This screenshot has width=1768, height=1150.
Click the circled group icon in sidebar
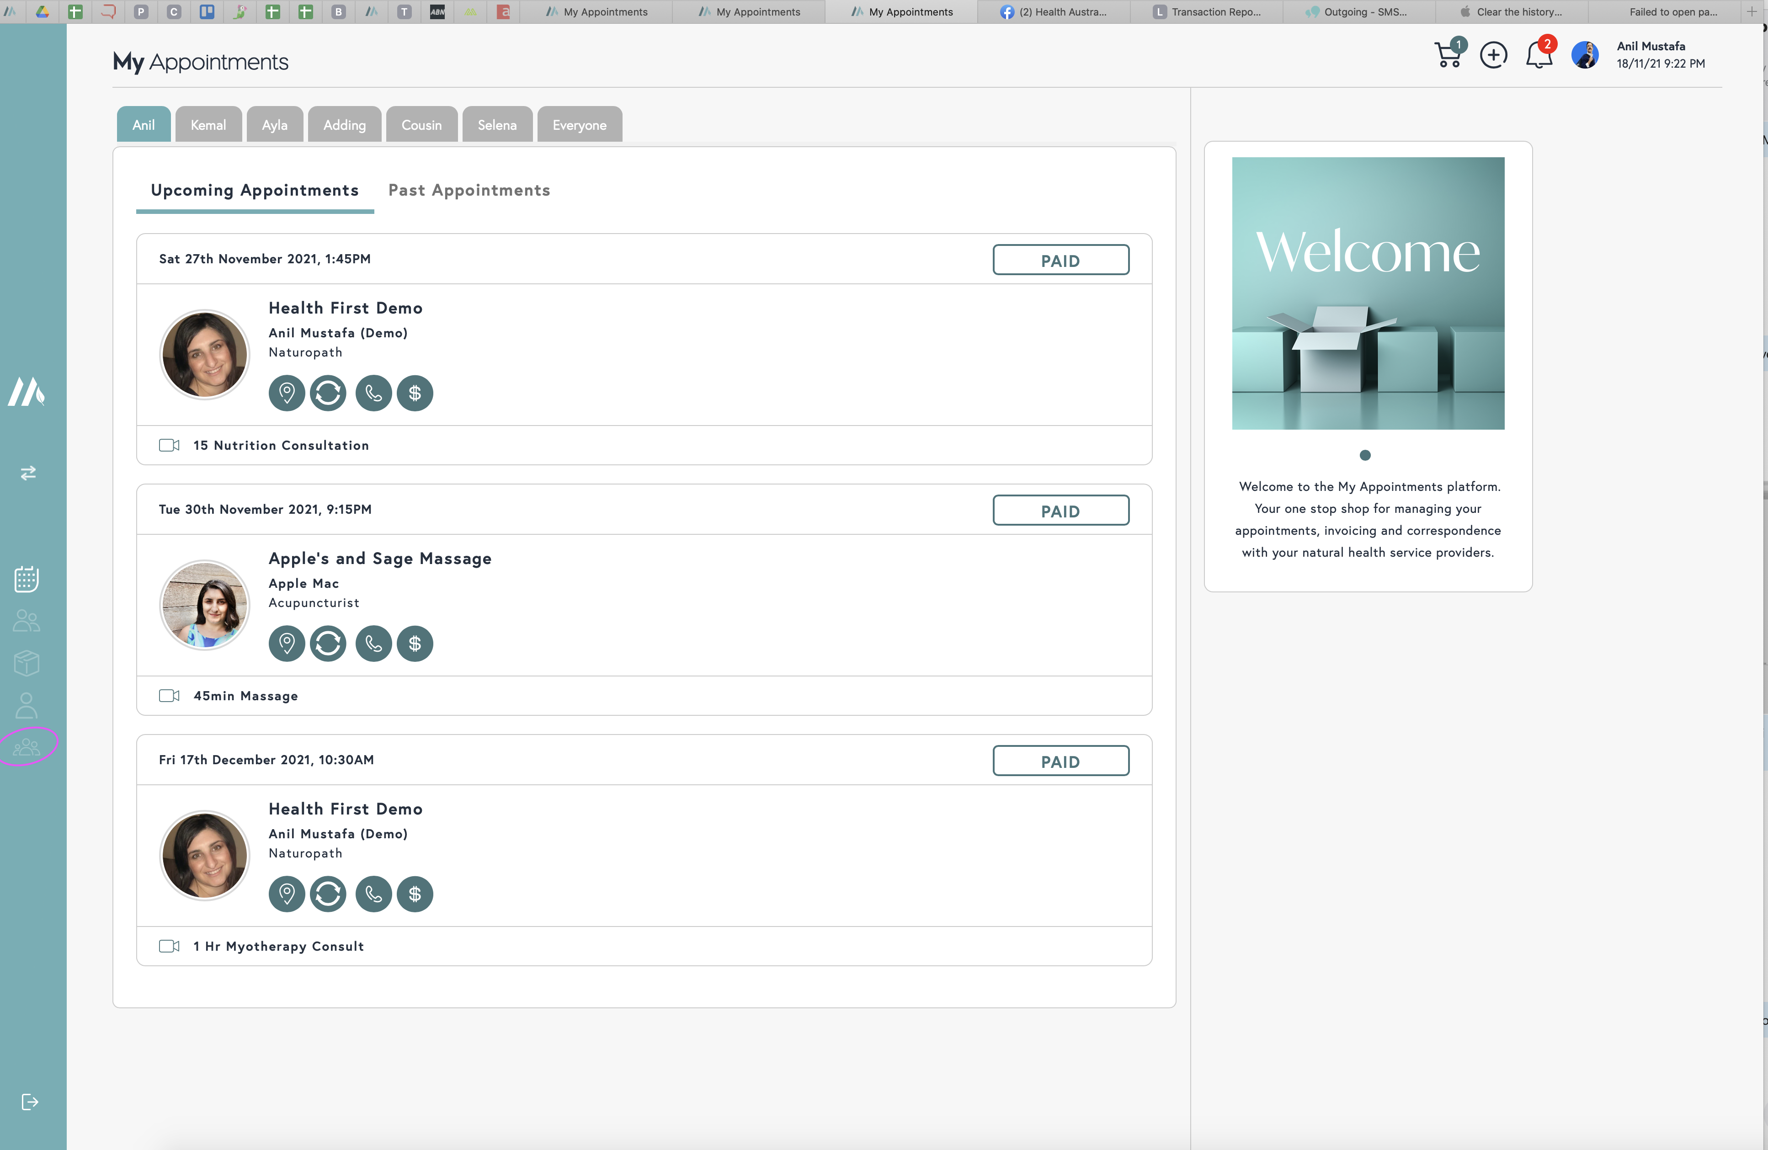[x=27, y=746]
